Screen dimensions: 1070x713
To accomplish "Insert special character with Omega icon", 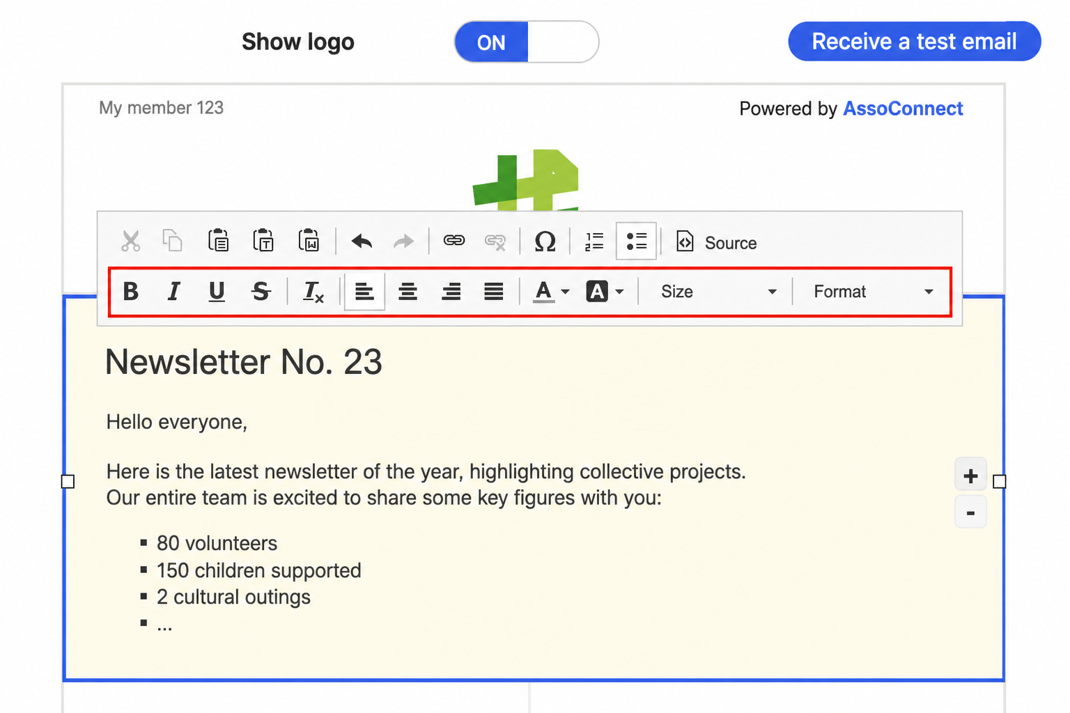I will pyautogui.click(x=545, y=242).
